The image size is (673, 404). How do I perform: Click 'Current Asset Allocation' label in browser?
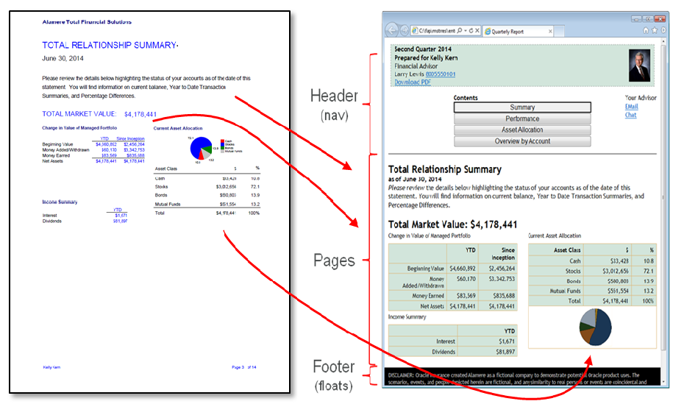tap(555, 235)
